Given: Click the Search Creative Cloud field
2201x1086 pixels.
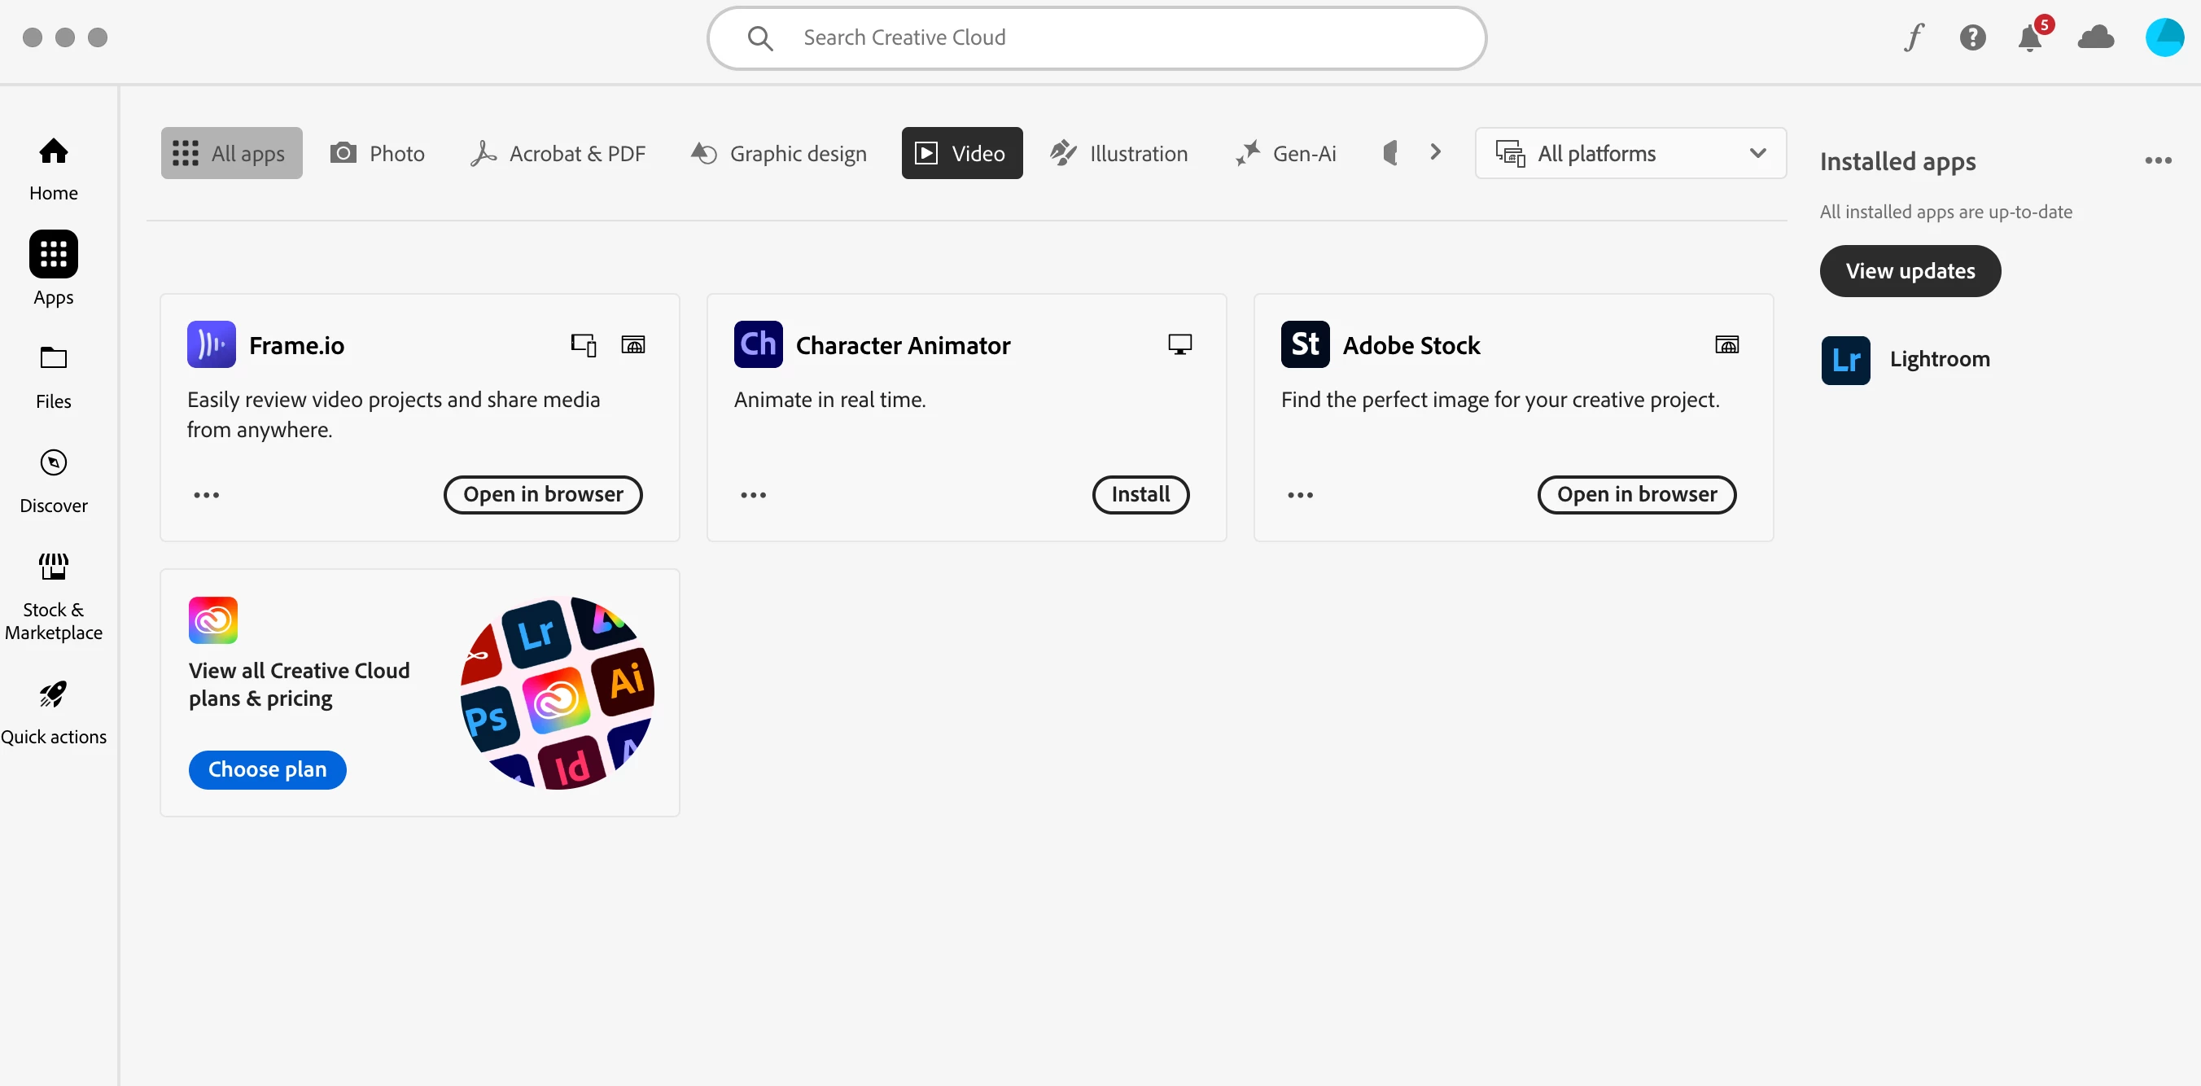Looking at the screenshot, I should [1096, 37].
